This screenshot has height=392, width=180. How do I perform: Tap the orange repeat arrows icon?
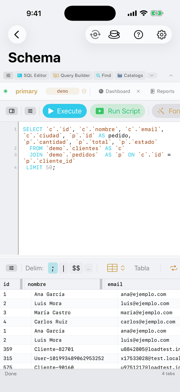click(x=174, y=268)
